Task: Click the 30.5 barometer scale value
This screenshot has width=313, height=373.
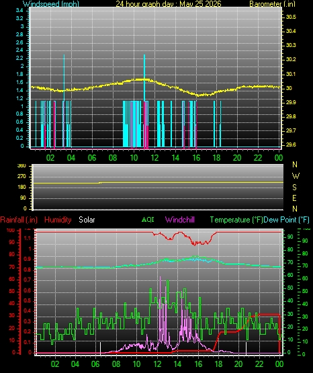Action: pyautogui.click(x=291, y=17)
